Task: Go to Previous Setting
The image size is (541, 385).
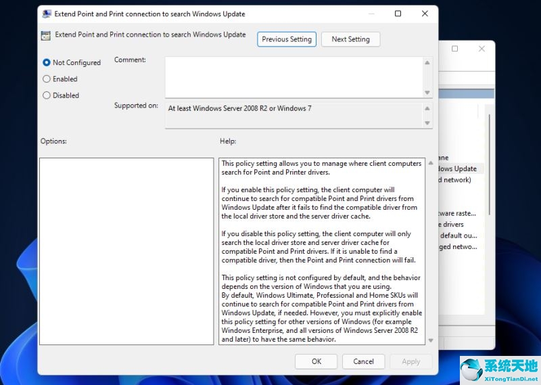Action: pos(286,39)
